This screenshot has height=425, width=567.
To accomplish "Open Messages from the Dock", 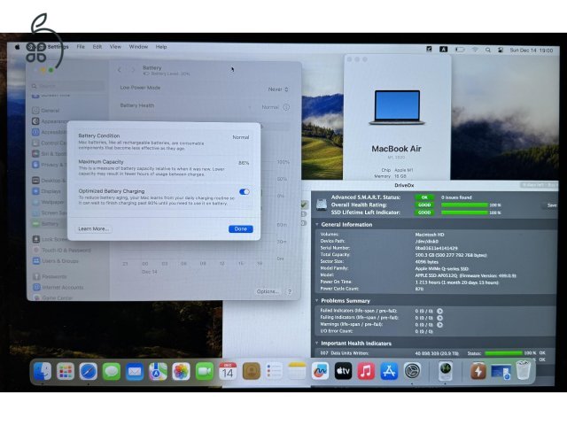I will pyautogui.click(x=112, y=371).
